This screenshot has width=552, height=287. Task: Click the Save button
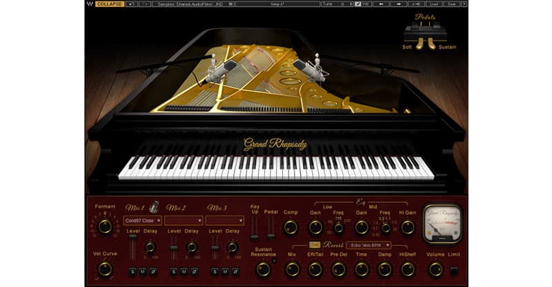[x=452, y=4]
